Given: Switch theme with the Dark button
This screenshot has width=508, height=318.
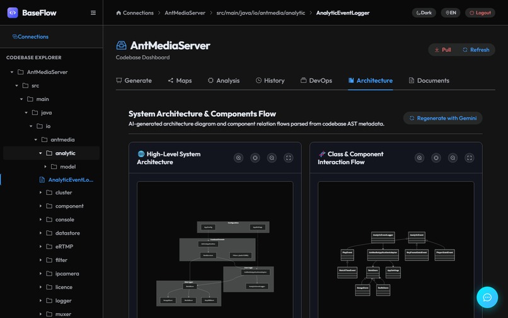Looking at the screenshot, I should 424,13.
